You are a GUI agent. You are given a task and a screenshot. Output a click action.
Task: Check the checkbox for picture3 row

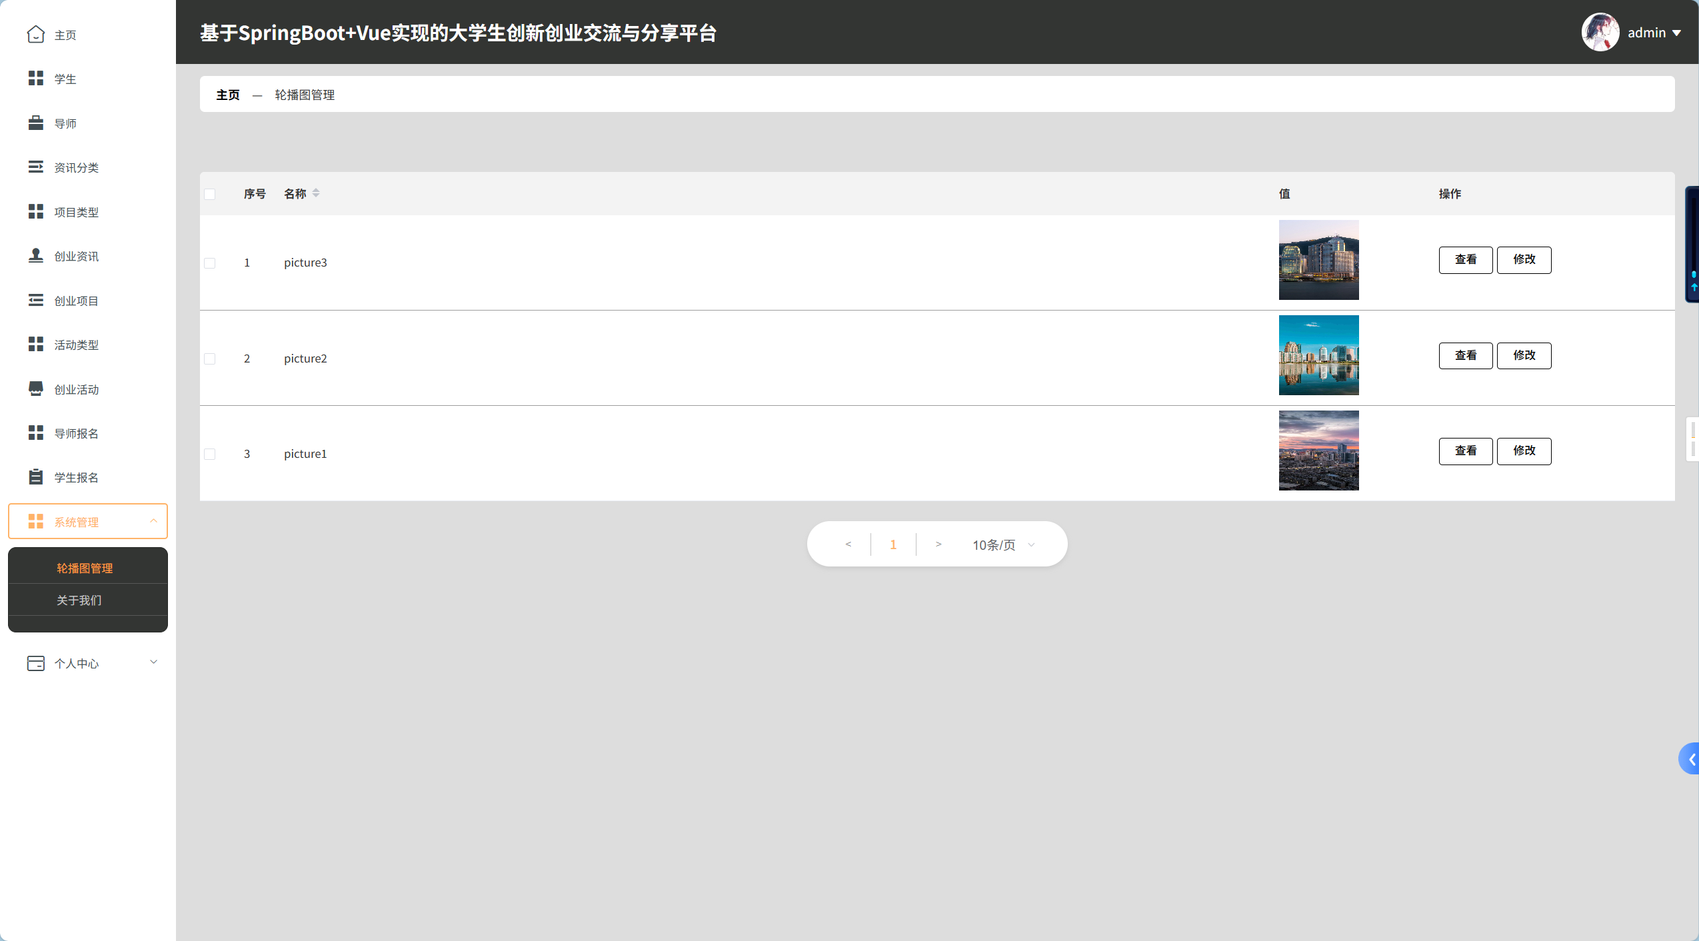tap(210, 263)
